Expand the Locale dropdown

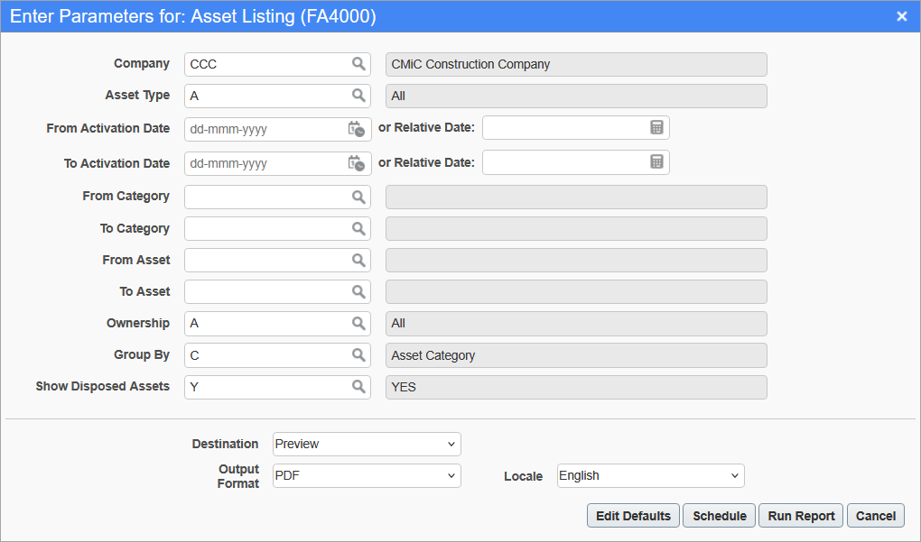[x=650, y=476]
